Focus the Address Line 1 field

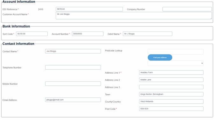[x=171, y=72]
